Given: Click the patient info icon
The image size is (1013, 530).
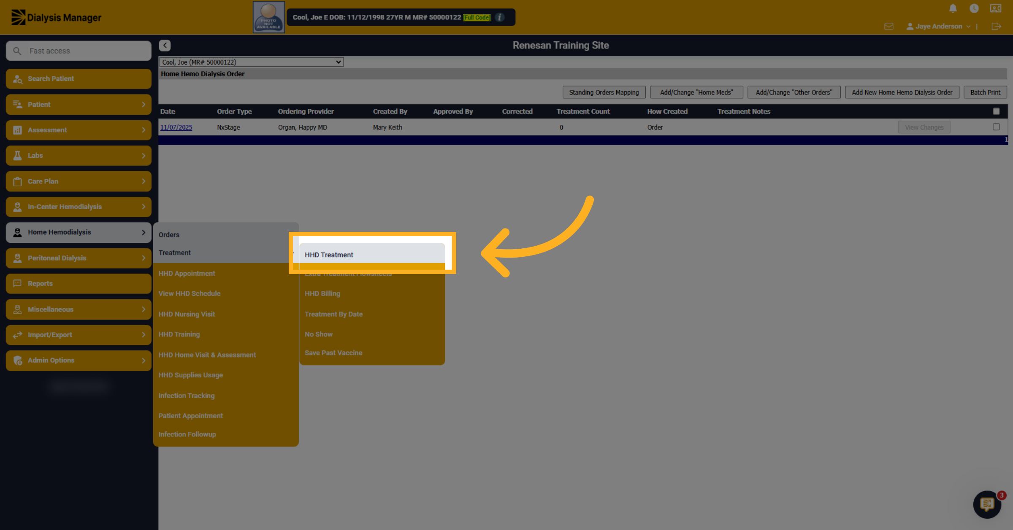Looking at the screenshot, I should point(500,17).
